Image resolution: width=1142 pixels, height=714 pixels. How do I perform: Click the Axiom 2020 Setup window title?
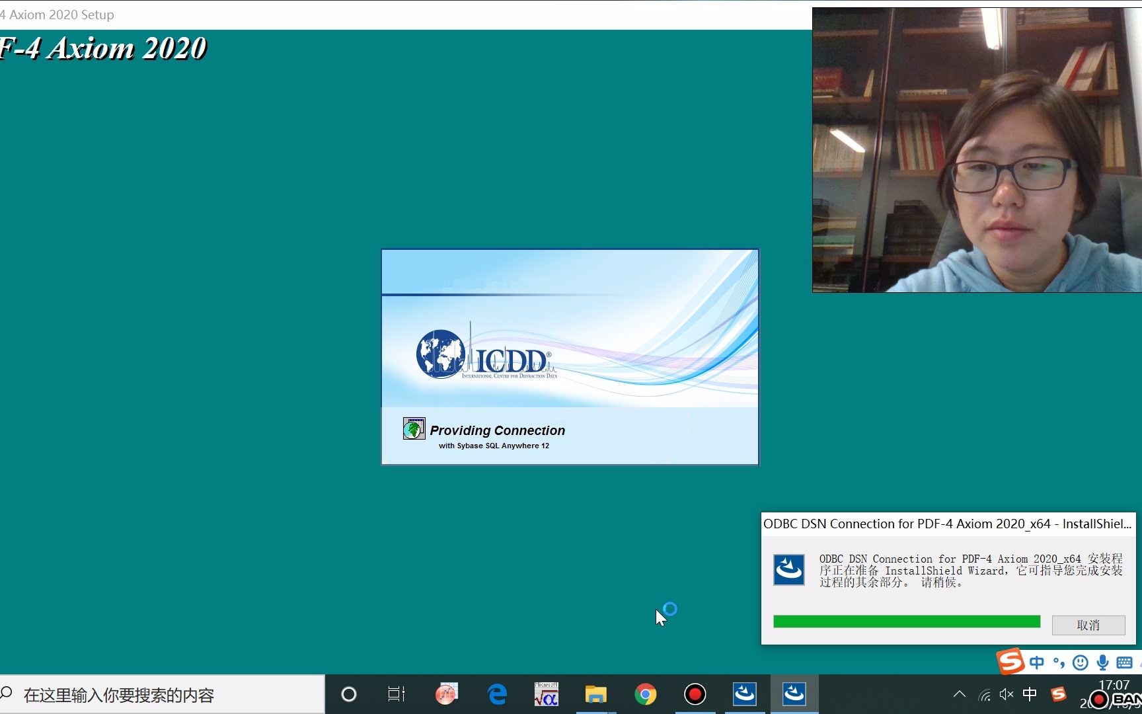tap(57, 15)
